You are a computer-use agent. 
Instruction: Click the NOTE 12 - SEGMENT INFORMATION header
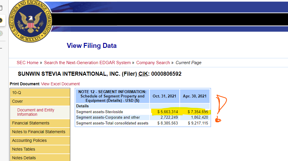[x=112, y=96]
